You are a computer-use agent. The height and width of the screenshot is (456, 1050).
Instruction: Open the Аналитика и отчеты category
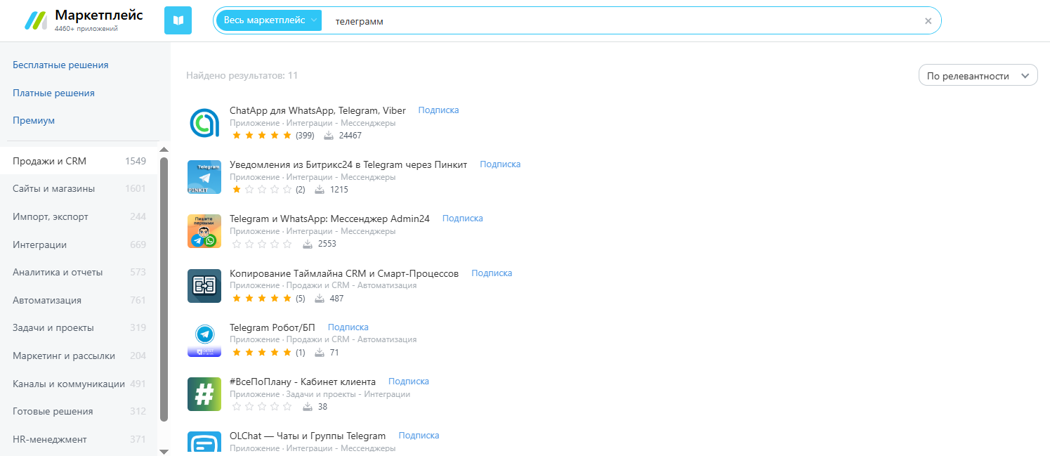click(79, 272)
